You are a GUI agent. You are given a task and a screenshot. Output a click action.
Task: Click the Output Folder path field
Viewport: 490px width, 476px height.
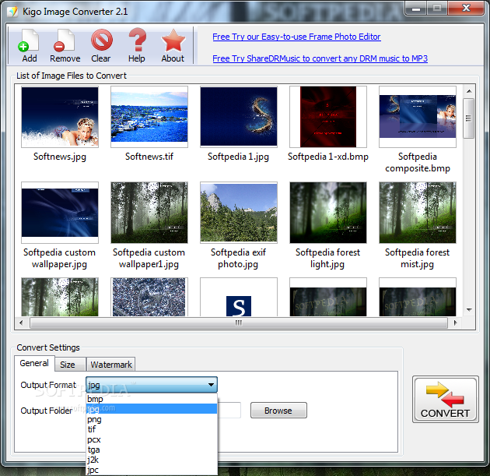click(x=229, y=411)
